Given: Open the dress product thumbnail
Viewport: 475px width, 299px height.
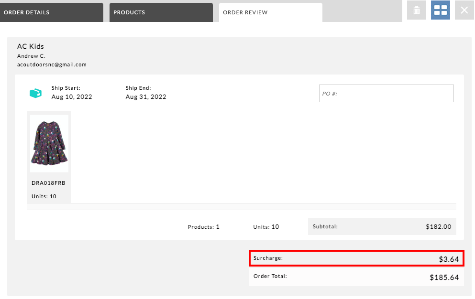Looking at the screenshot, I should (x=49, y=143).
